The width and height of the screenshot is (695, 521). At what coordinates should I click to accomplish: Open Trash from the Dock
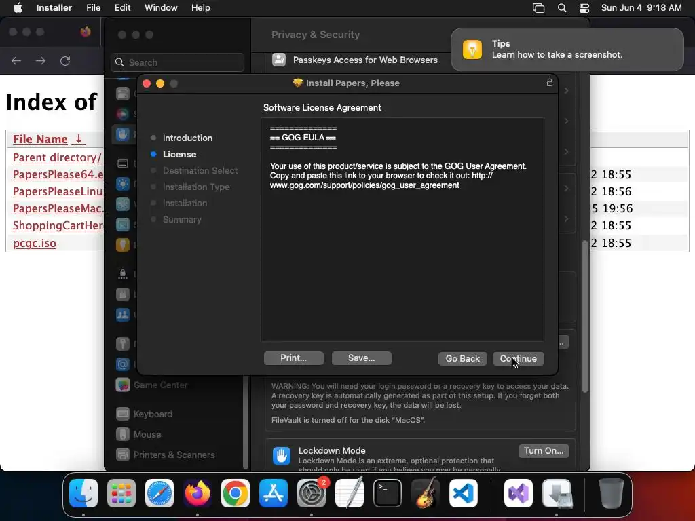(x=612, y=493)
